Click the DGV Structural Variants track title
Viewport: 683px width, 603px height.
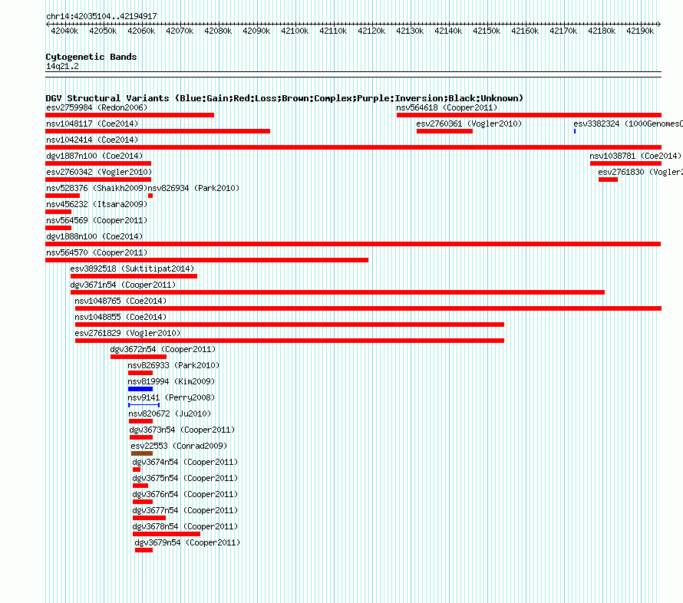(284, 98)
